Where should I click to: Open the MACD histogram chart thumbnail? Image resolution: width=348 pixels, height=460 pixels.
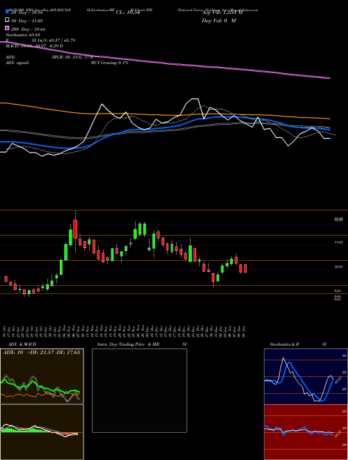pos(42,432)
